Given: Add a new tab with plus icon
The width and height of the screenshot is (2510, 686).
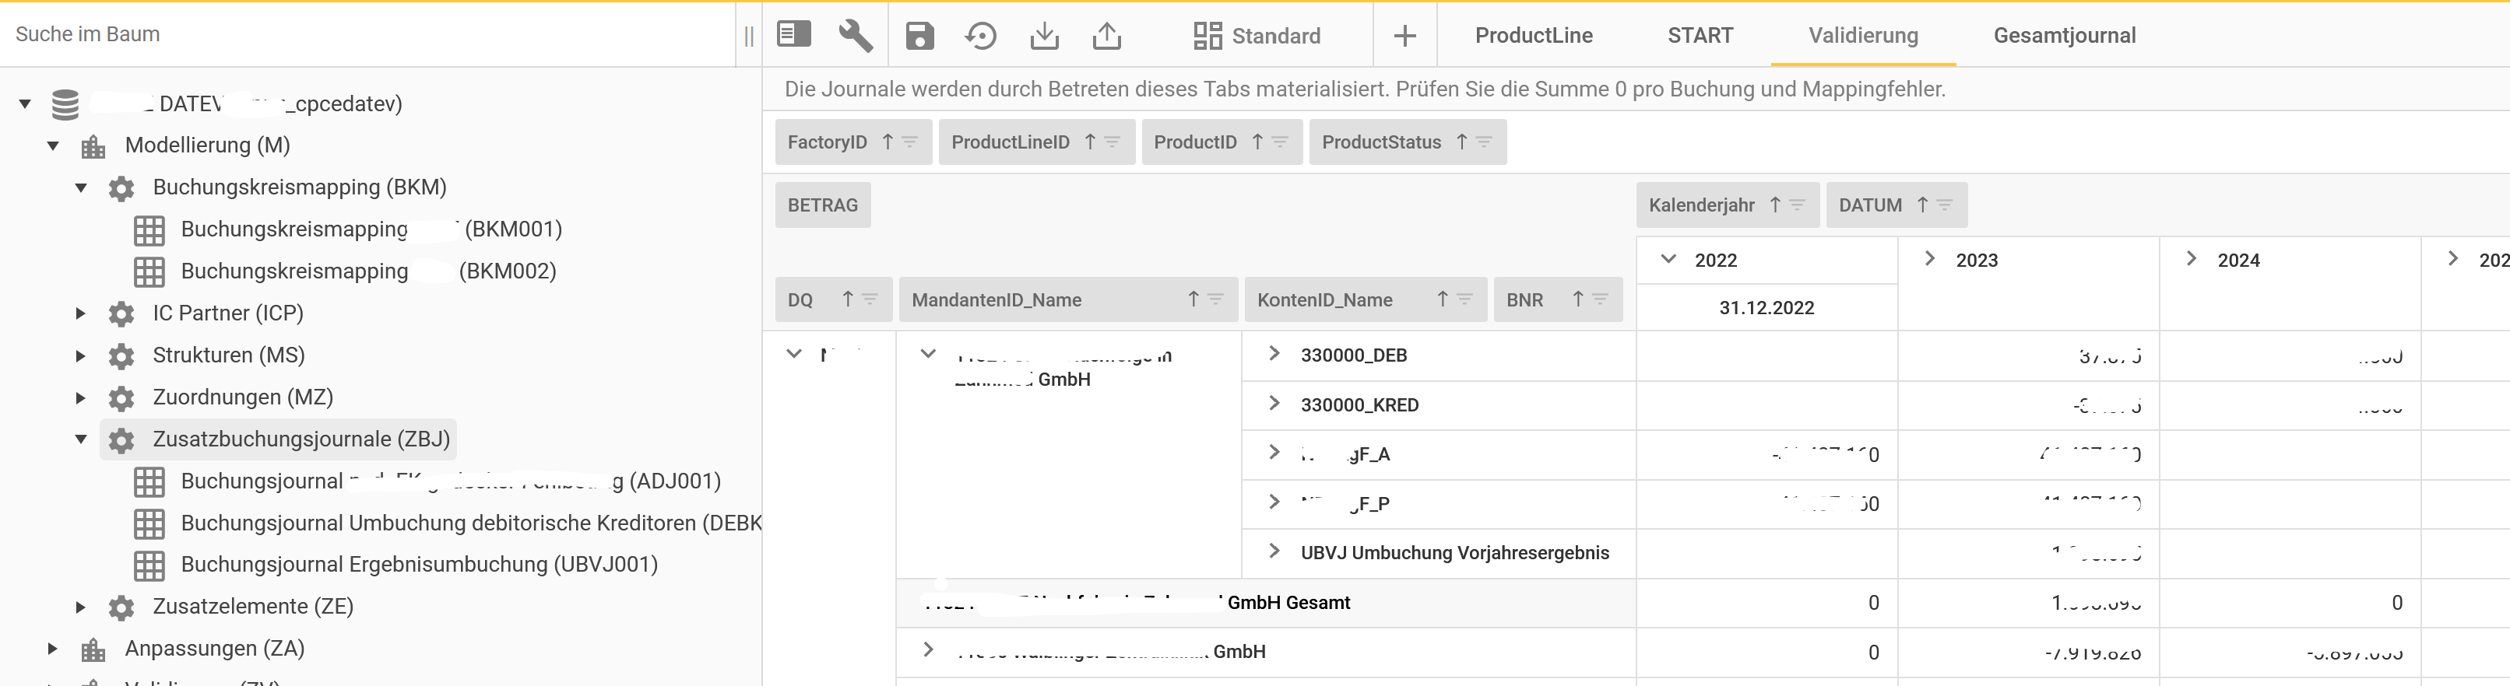Looking at the screenshot, I should click(x=1404, y=36).
